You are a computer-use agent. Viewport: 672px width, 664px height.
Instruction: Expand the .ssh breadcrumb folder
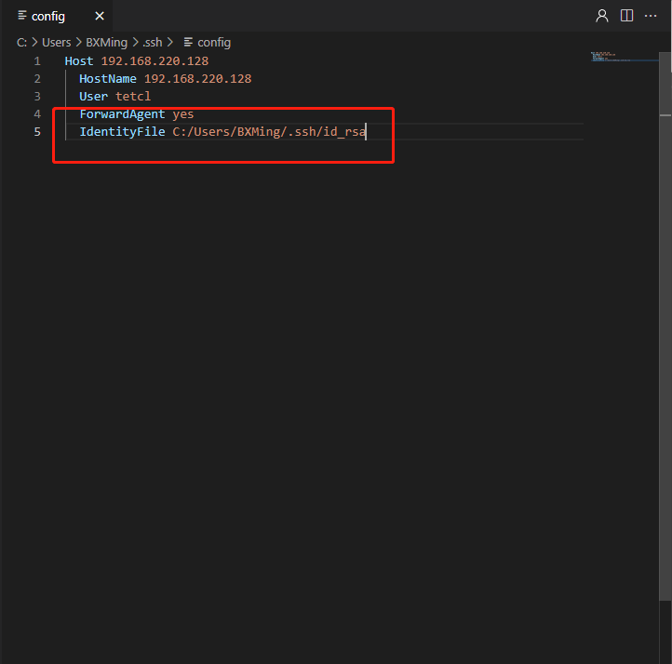(x=152, y=42)
